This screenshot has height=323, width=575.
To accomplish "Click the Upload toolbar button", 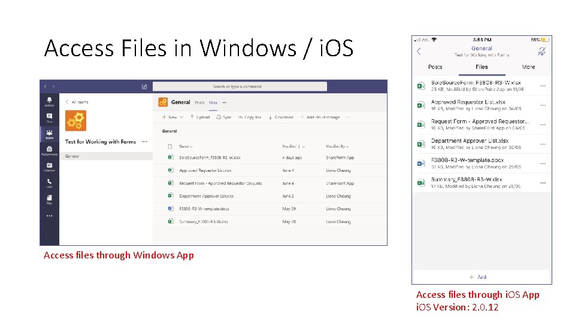I will [x=200, y=117].
